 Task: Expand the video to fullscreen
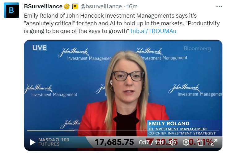(x=214, y=142)
